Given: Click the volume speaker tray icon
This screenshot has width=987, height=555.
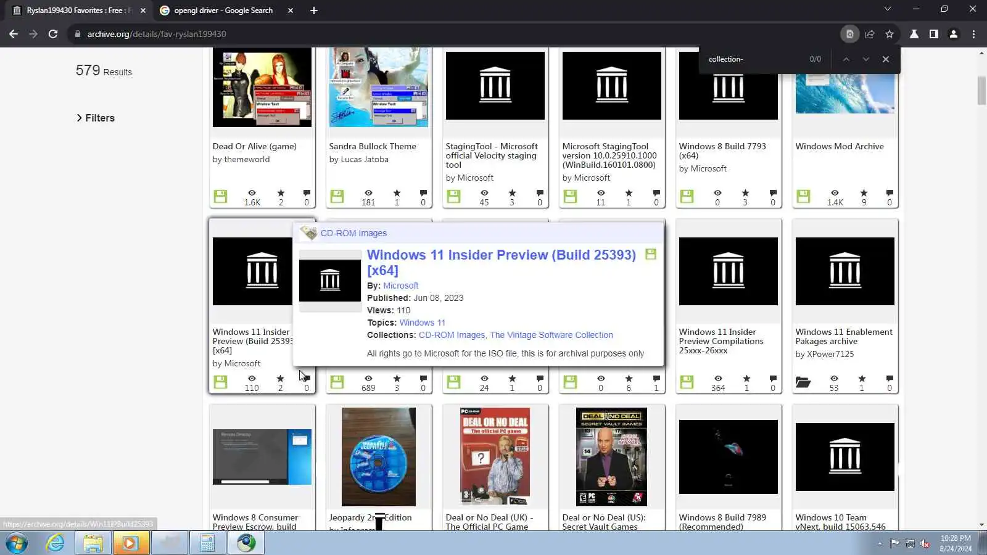Looking at the screenshot, I should click(x=925, y=543).
